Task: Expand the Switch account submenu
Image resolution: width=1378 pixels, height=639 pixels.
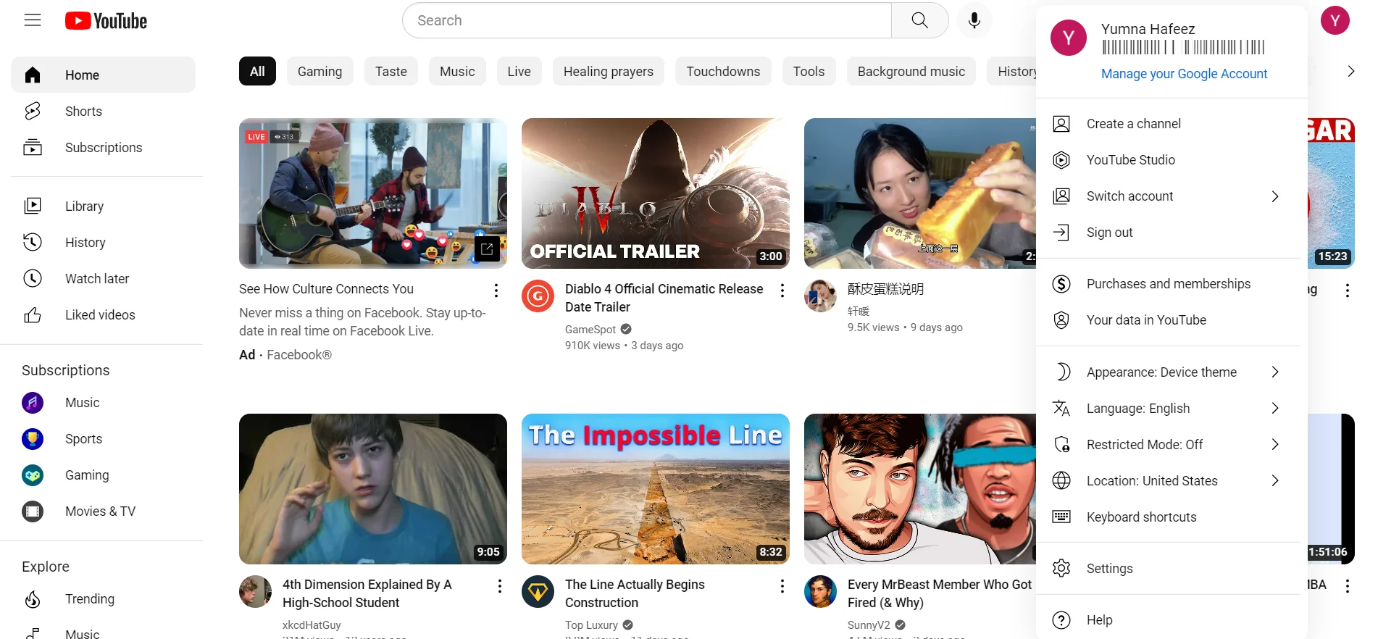Action: click(x=1168, y=196)
